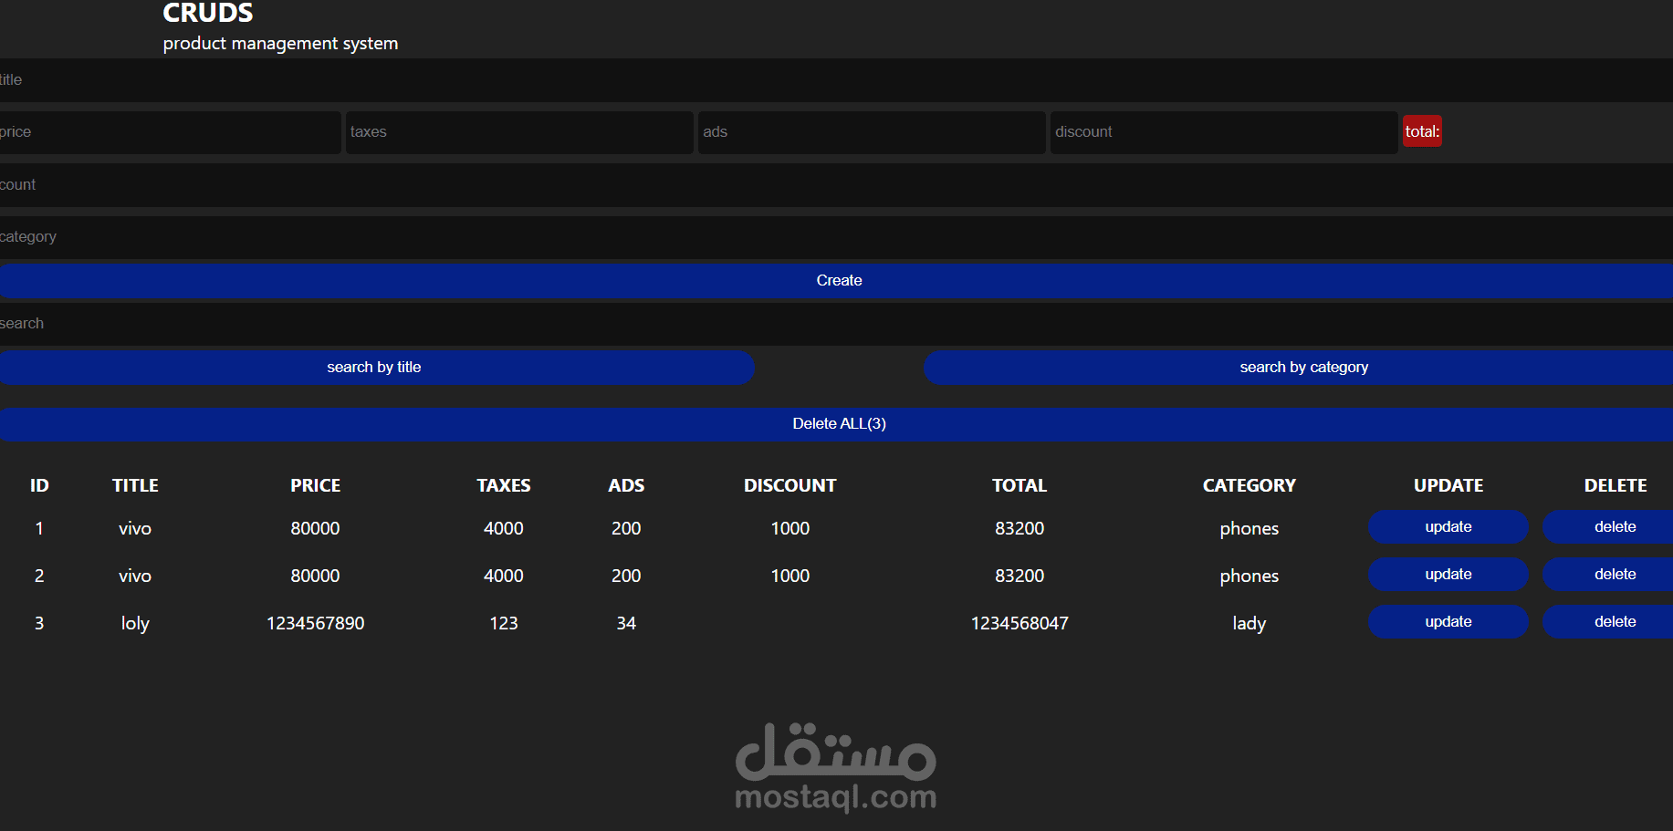Click price 1234567890 cell
The height and width of the screenshot is (831, 1673).
pos(316,623)
